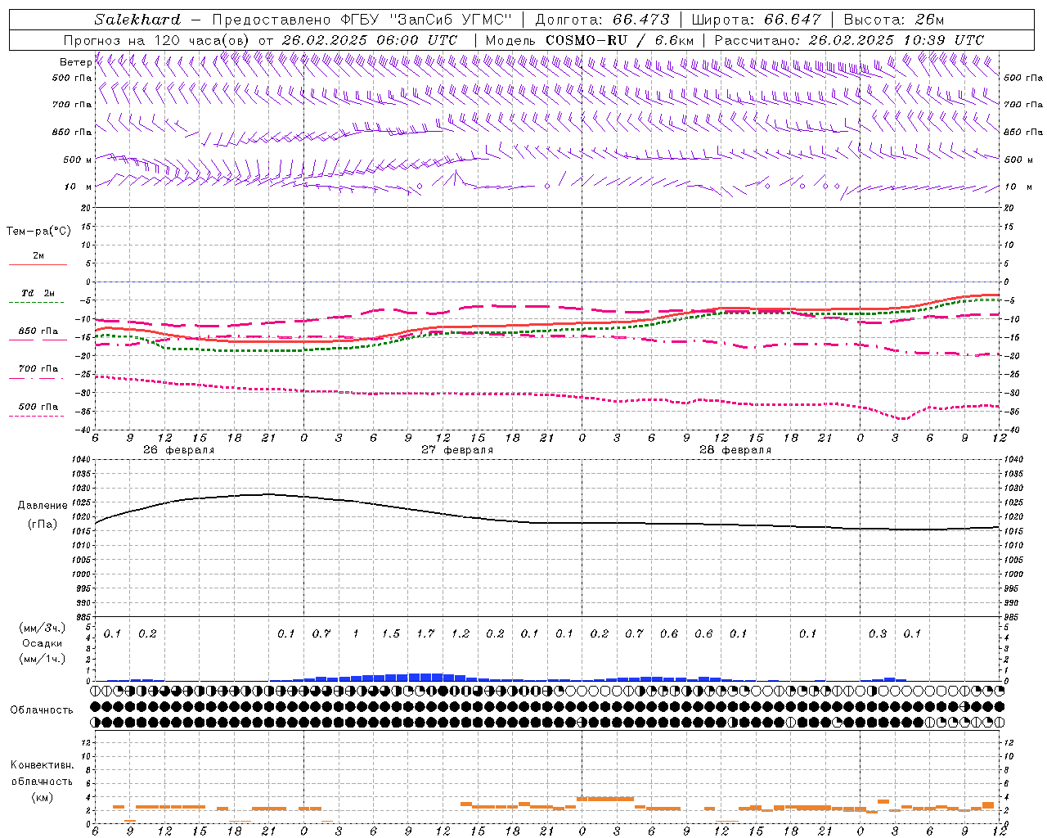Click the 850 гПа temperature legend label
The height and width of the screenshot is (838, 1047).
click(x=38, y=331)
